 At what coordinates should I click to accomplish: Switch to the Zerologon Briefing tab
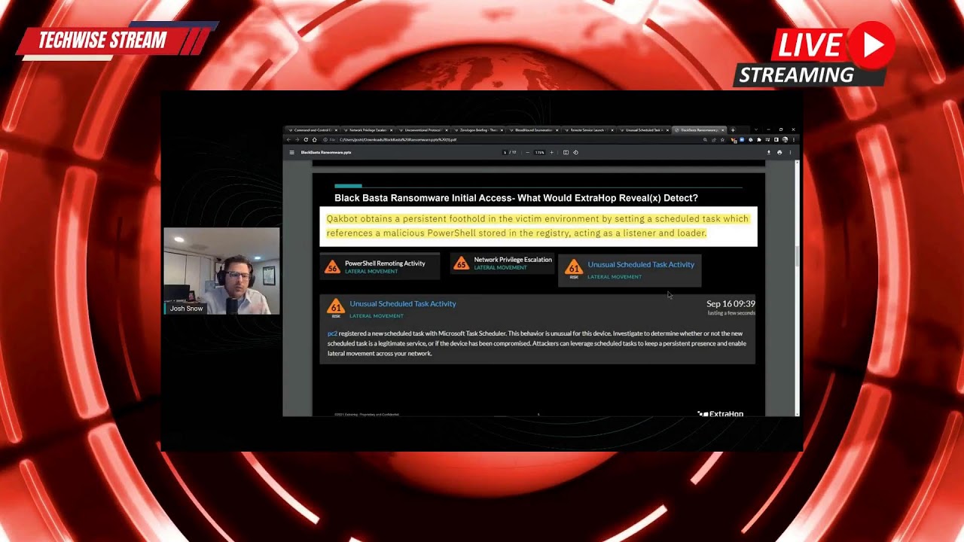[477, 130]
